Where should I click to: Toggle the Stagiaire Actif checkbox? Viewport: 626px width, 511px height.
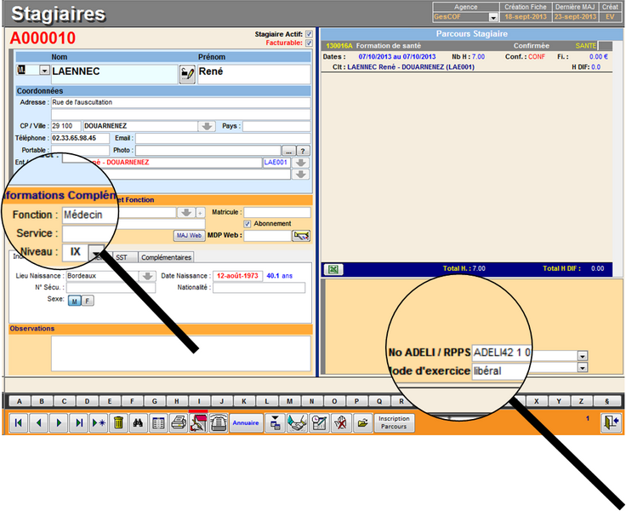coord(309,34)
